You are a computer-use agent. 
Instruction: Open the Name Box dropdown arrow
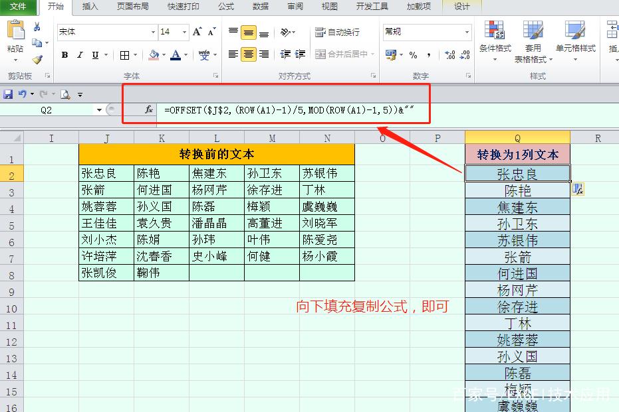(99, 110)
